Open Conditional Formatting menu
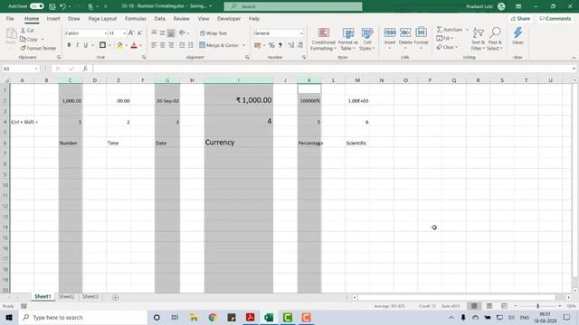Viewport: 579px width, 325px height. 324,39
